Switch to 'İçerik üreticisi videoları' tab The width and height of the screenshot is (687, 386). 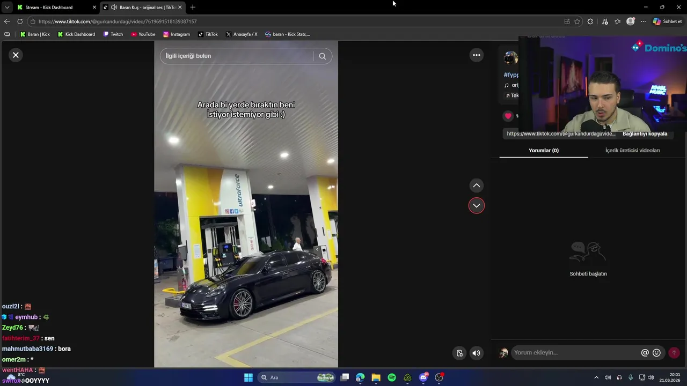tap(632, 151)
